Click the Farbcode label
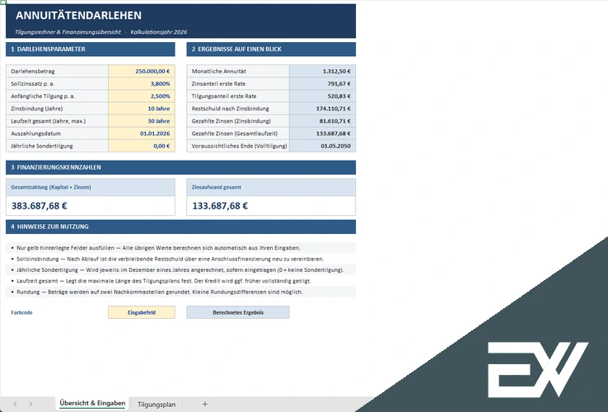Screen dimensions: 608x412 pyautogui.click(x=21, y=312)
